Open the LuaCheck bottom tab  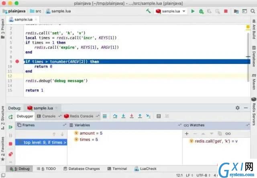[145, 169]
